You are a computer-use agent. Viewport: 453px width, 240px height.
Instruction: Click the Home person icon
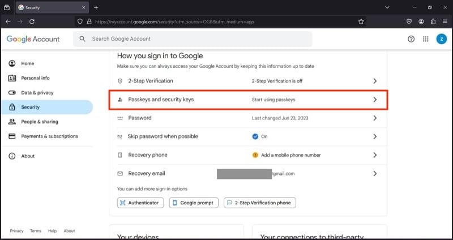[x=12, y=63]
